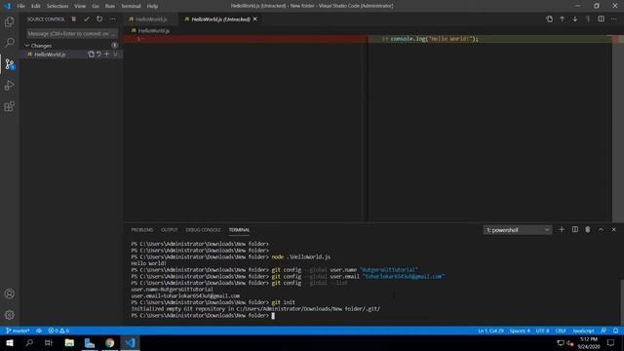Close the HelloWorld.js (Untracked) tab
This screenshot has width=624, height=351.
(255, 19)
